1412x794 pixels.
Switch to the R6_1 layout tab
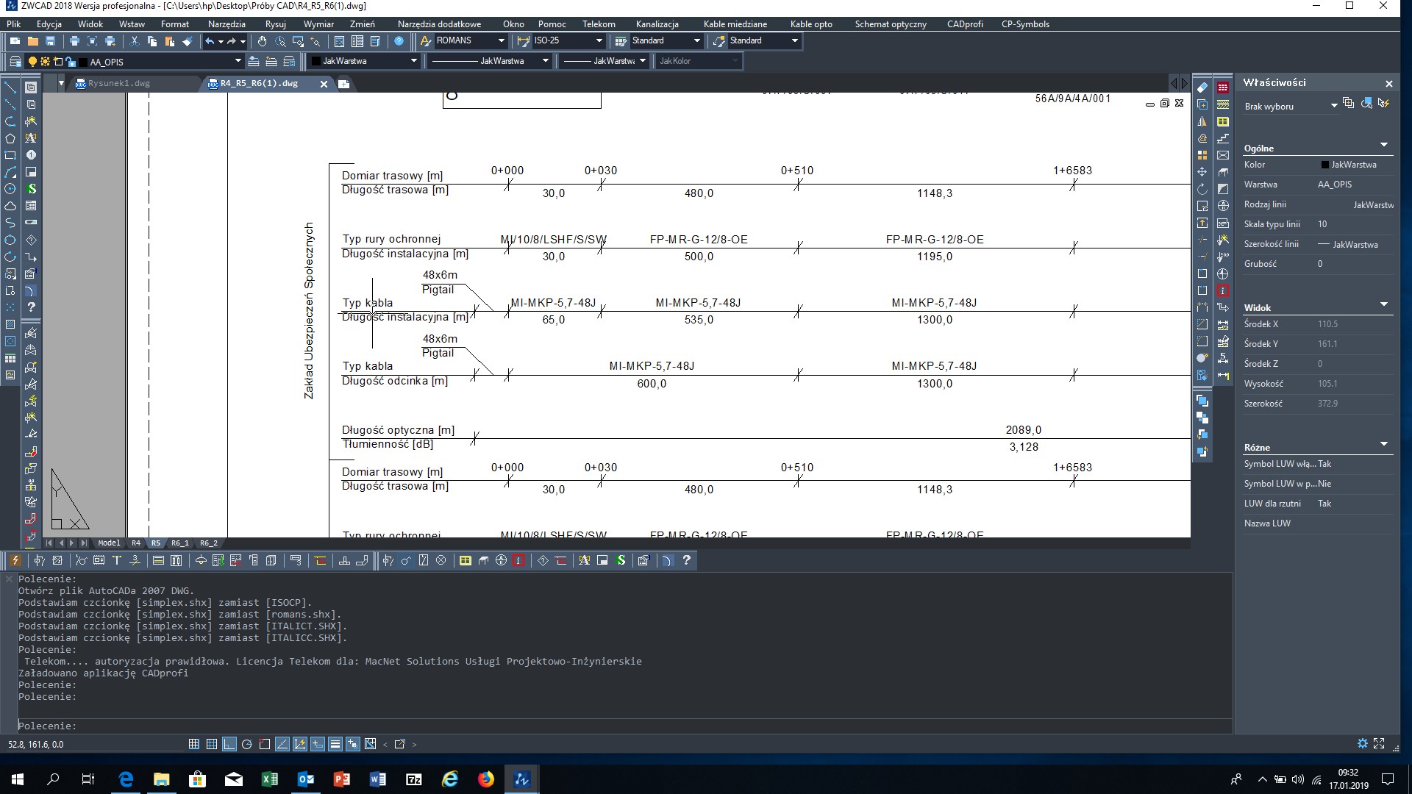pyautogui.click(x=180, y=543)
